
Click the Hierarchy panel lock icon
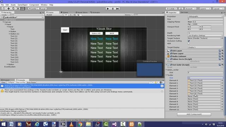40,13
